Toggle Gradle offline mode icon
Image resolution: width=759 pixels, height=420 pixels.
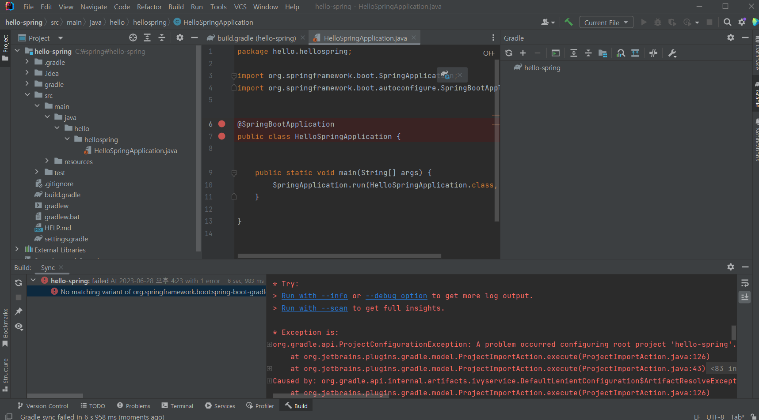pyautogui.click(x=653, y=53)
